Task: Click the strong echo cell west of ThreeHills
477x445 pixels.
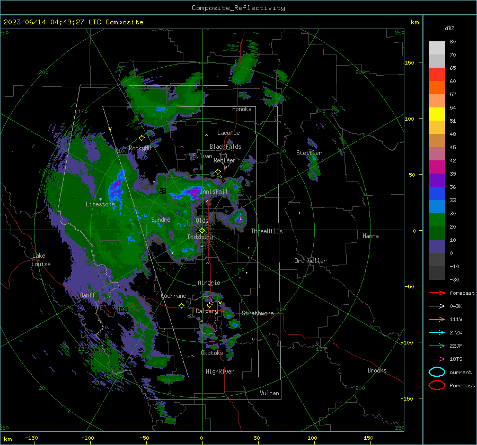Action: tap(239, 218)
